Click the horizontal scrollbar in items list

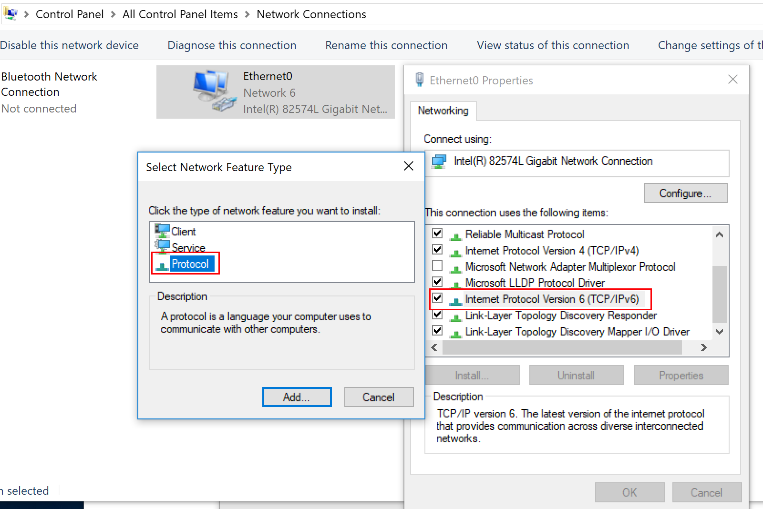[562, 347]
